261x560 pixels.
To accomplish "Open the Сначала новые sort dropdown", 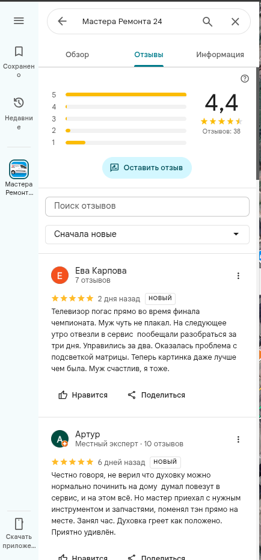I will pos(147,235).
